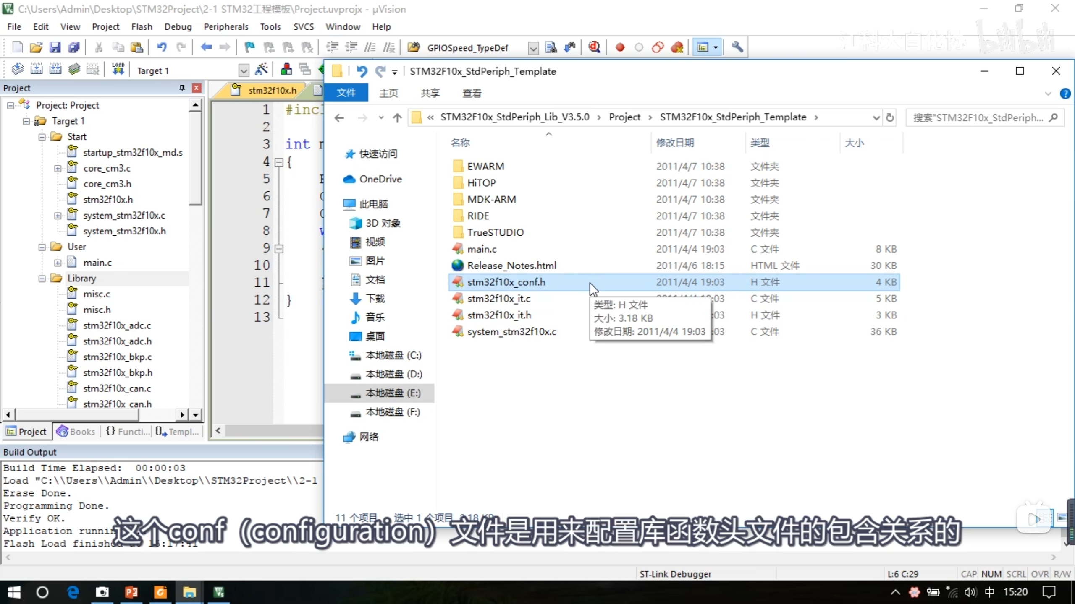Open the Peripherals menu
Screen dimensions: 1075x604
[x=226, y=27]
